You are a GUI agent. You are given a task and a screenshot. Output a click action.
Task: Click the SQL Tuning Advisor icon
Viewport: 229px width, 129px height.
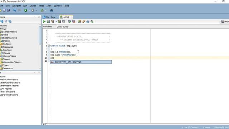click(x=64, y=21)
